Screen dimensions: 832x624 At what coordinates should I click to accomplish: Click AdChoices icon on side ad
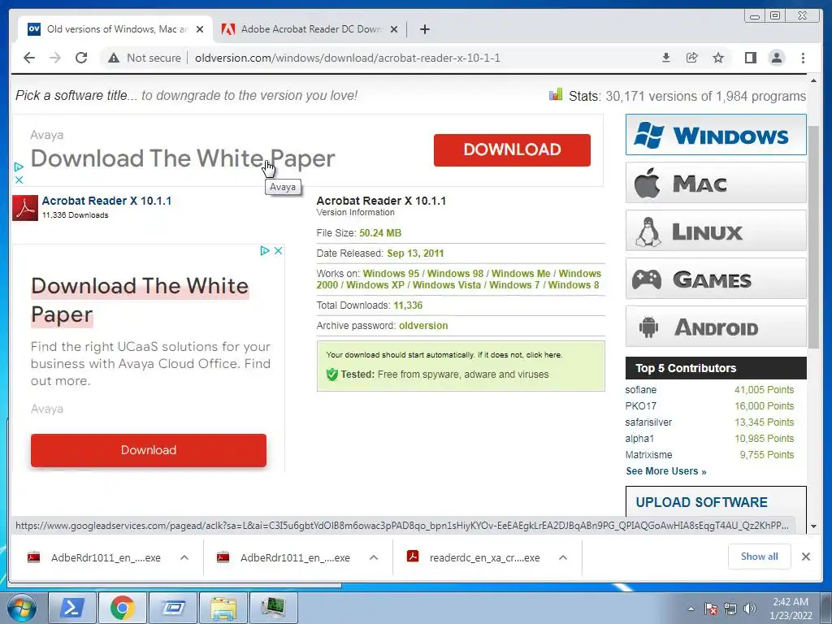[265, 250]
